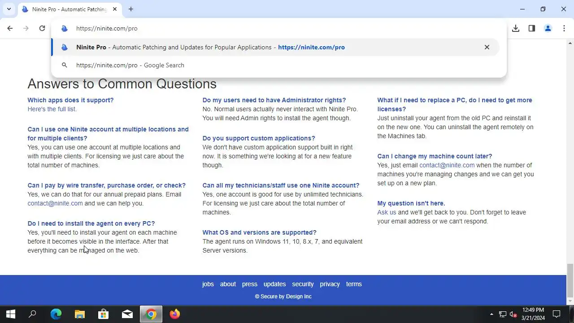Screen dimensions: 574x323
Task: Open the press footer link
Action: click(x=250, y=284)
